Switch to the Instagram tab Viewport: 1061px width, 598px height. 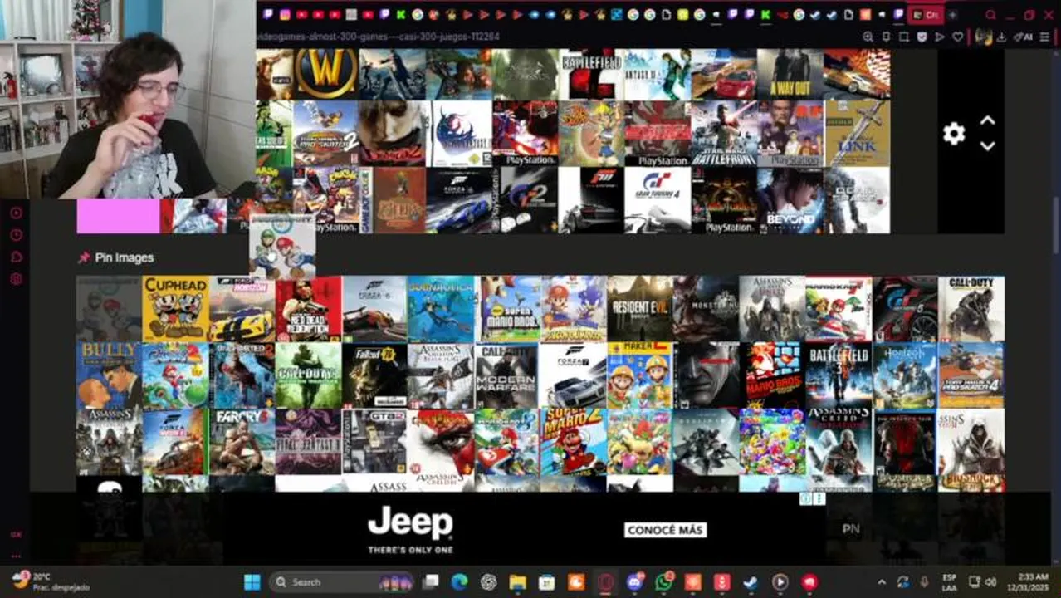click(286, 15)
